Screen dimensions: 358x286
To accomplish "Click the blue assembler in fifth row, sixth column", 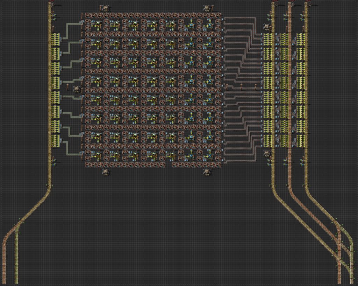I will pyautogui.click(x=191, y=99).
